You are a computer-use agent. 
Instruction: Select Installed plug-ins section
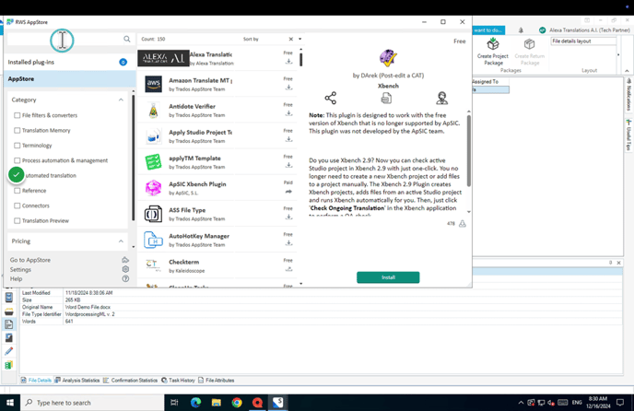click(x=70, y=62)
